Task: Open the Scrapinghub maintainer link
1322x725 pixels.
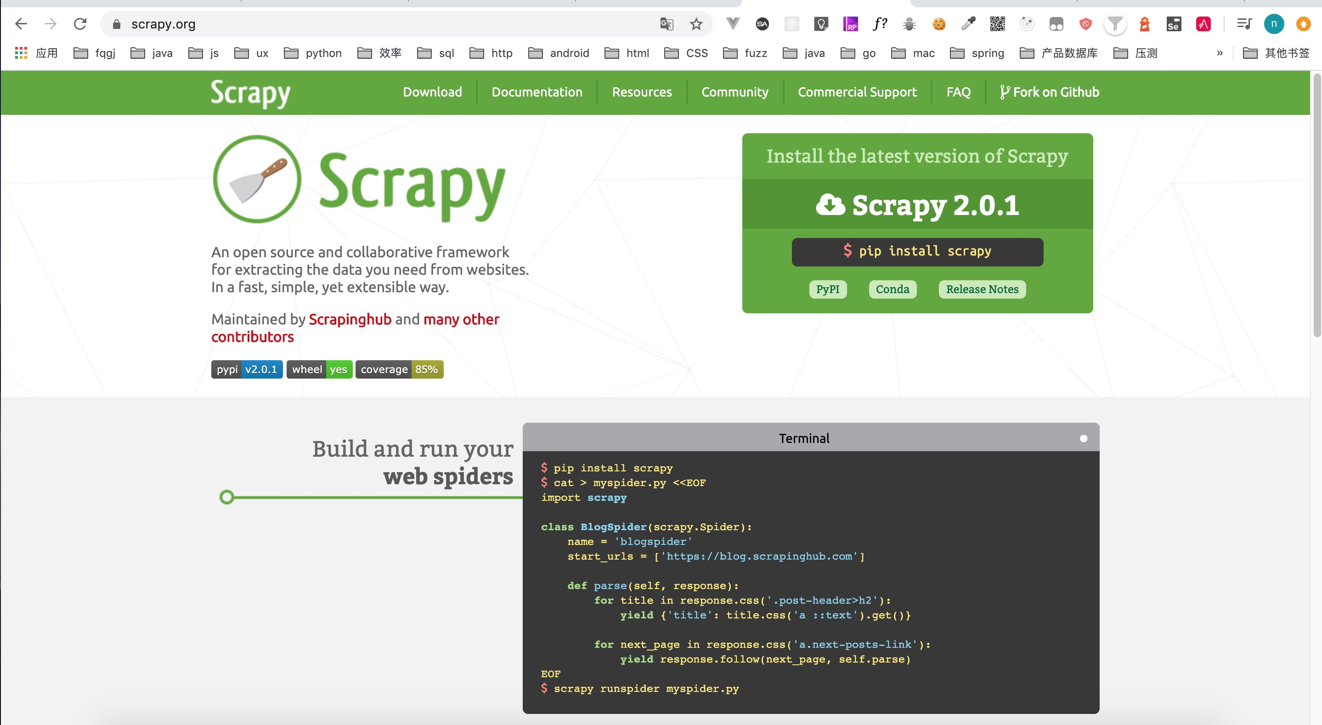Action: (x=350, y=319)
